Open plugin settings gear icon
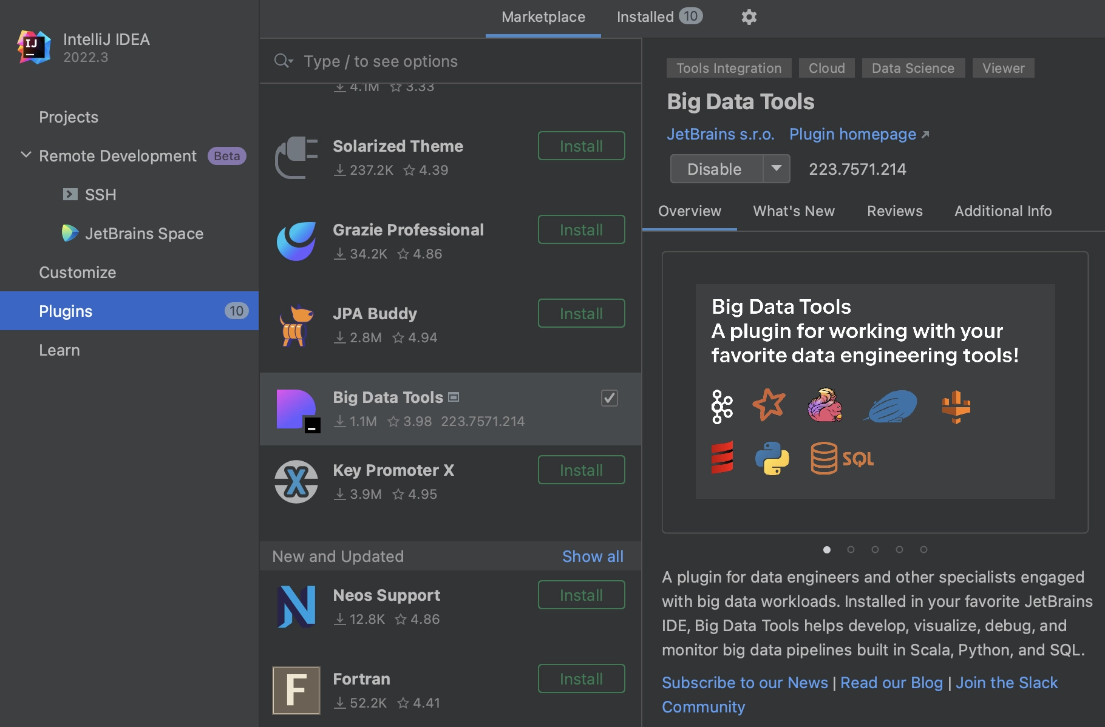Screen dimensions: 1105x727 749,17
